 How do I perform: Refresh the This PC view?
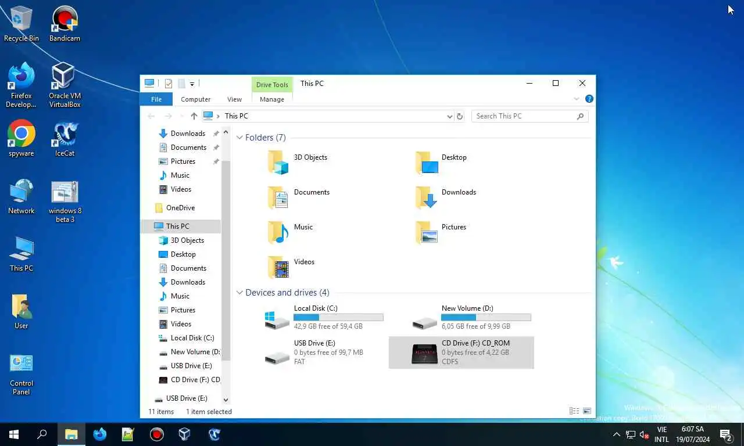click(x=460, y=116)
